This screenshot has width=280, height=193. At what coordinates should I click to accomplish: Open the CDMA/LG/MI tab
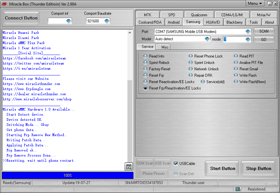tap(232, 15)
